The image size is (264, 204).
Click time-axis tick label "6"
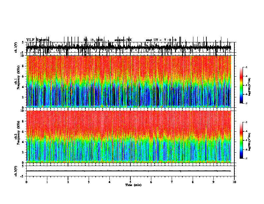coord(151,182)
